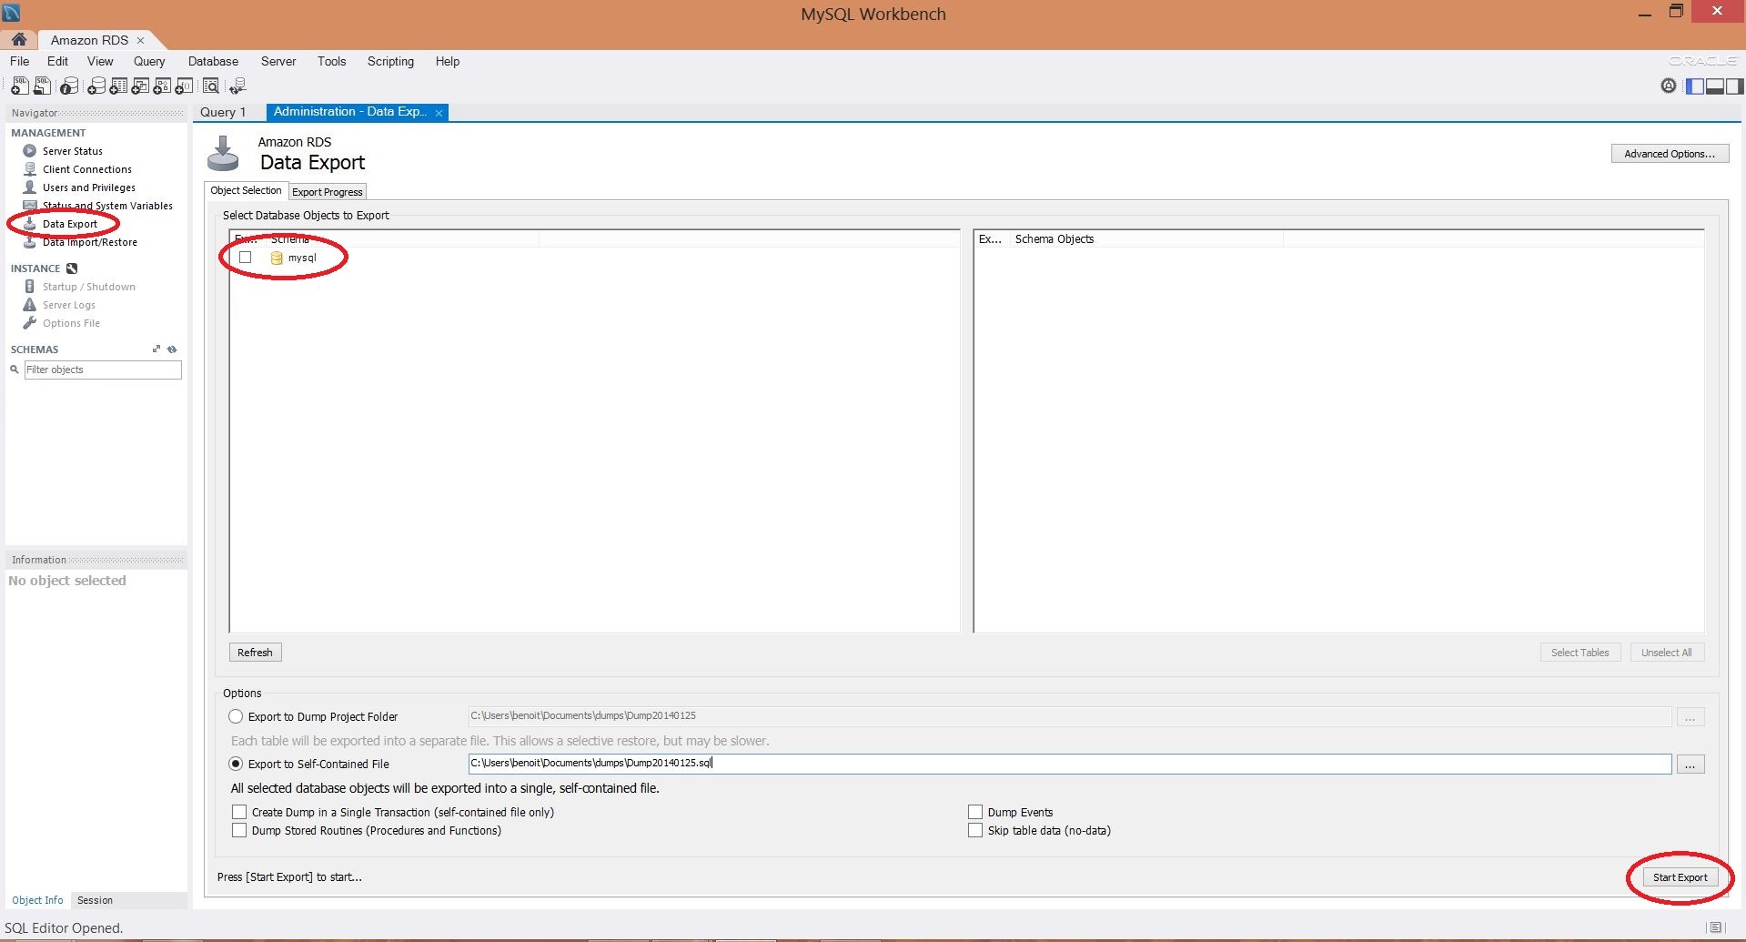
Task: Open Startup / Shutdown
Action: tap(89, 287)
